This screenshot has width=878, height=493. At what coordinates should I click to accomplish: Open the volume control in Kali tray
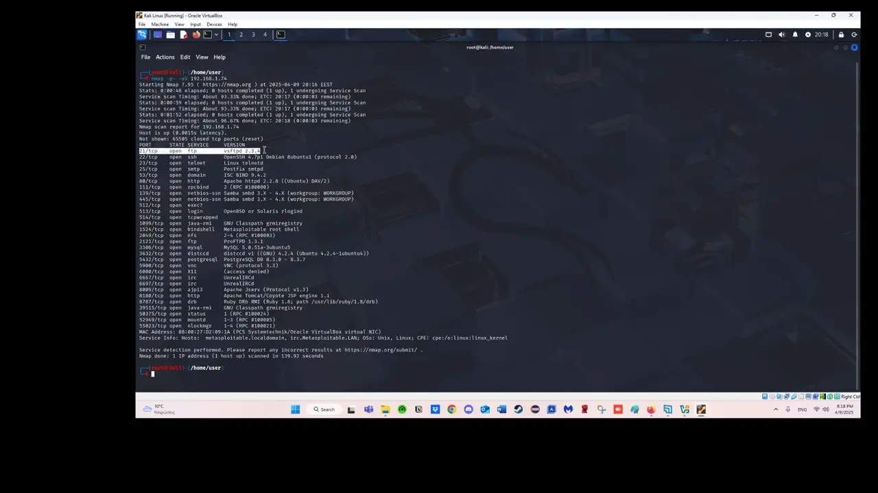point(781,34)
